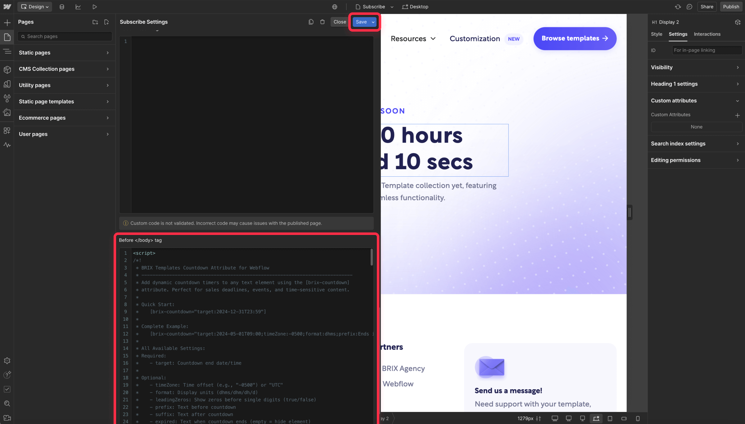Expand Editing permissions section
This screenshot has width=745, height=424.
coord(696,160)
